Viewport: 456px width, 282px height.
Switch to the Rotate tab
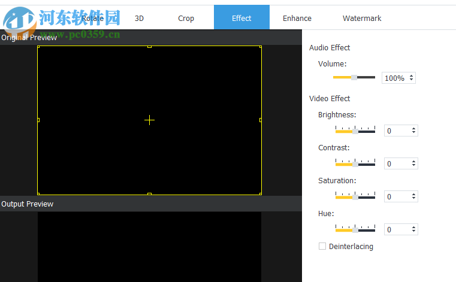pos(92,19)
